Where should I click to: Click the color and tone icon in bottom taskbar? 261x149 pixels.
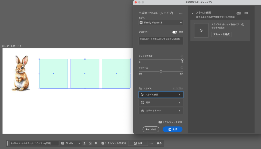[x=90, y=143]
